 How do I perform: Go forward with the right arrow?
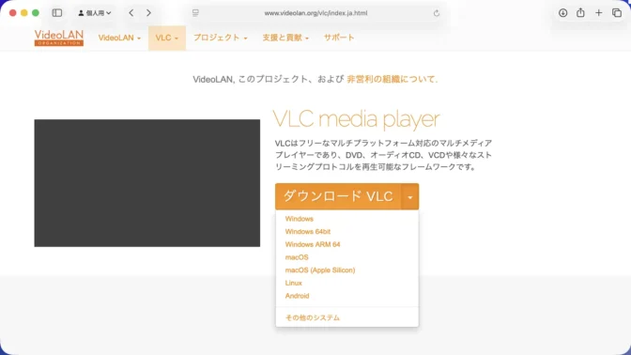148,13
